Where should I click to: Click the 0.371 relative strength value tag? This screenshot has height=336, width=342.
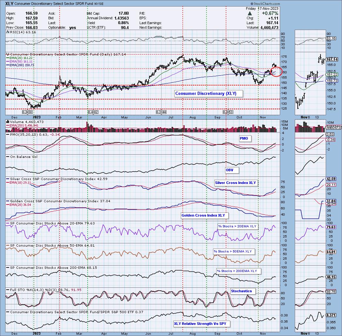pos(331,315)
